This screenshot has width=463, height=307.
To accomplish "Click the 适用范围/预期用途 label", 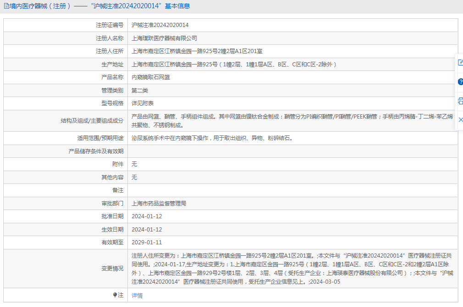I will point(100,138).
